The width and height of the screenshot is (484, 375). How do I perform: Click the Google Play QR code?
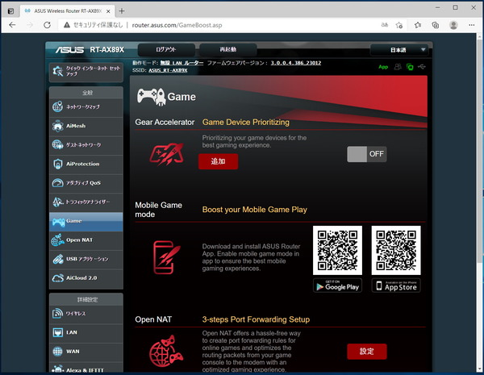[337, 250]
